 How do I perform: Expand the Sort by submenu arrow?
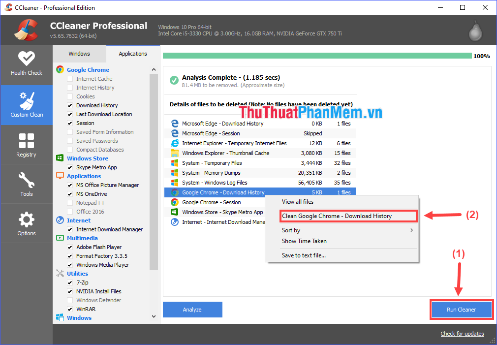pyautogui.click(x=411, y=230)
